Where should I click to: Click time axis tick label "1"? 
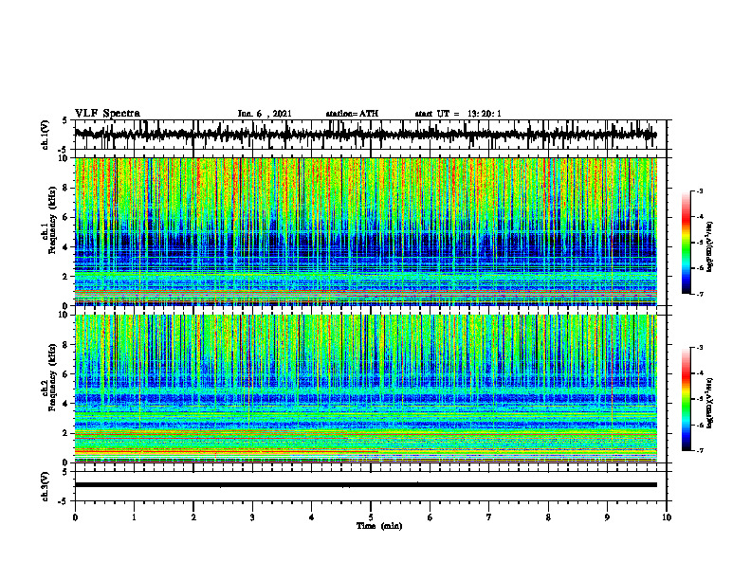134,517
